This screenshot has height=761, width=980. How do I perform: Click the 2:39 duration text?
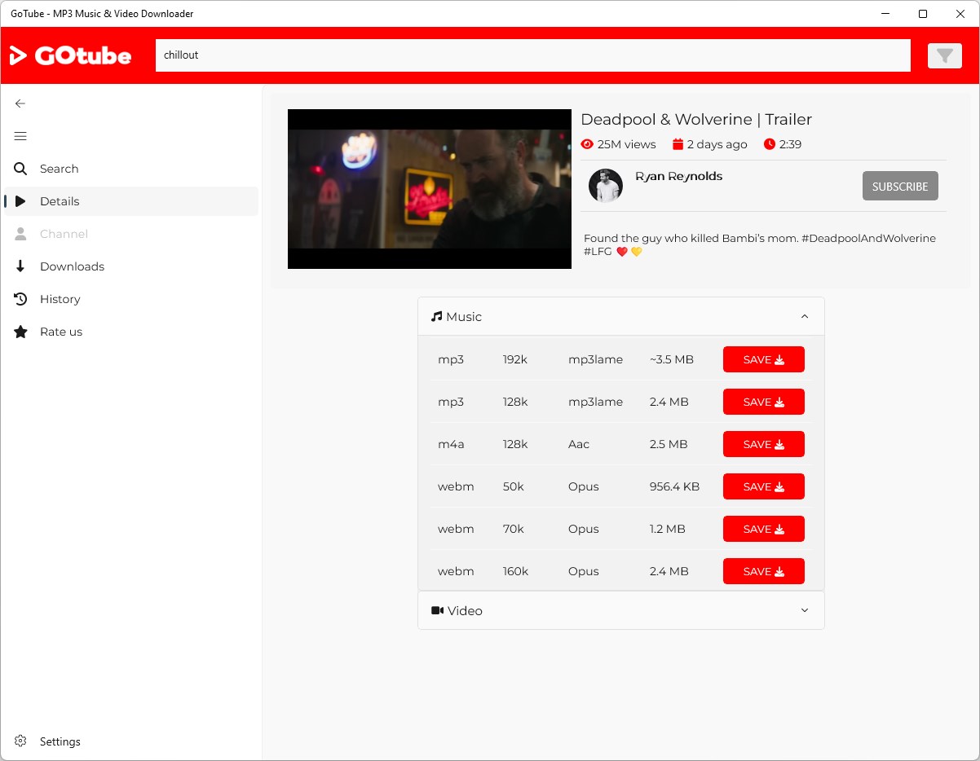790,144
